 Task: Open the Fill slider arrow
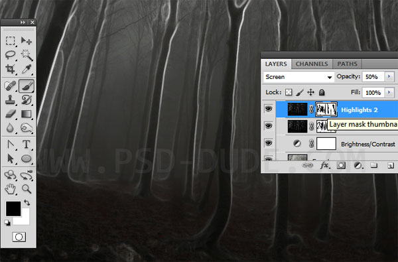pyautogui.click(x=389, y=92)
